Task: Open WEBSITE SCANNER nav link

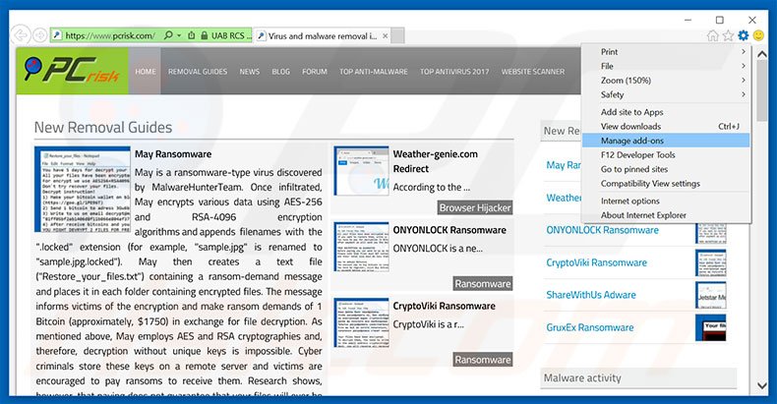Action: pos(533,72)
